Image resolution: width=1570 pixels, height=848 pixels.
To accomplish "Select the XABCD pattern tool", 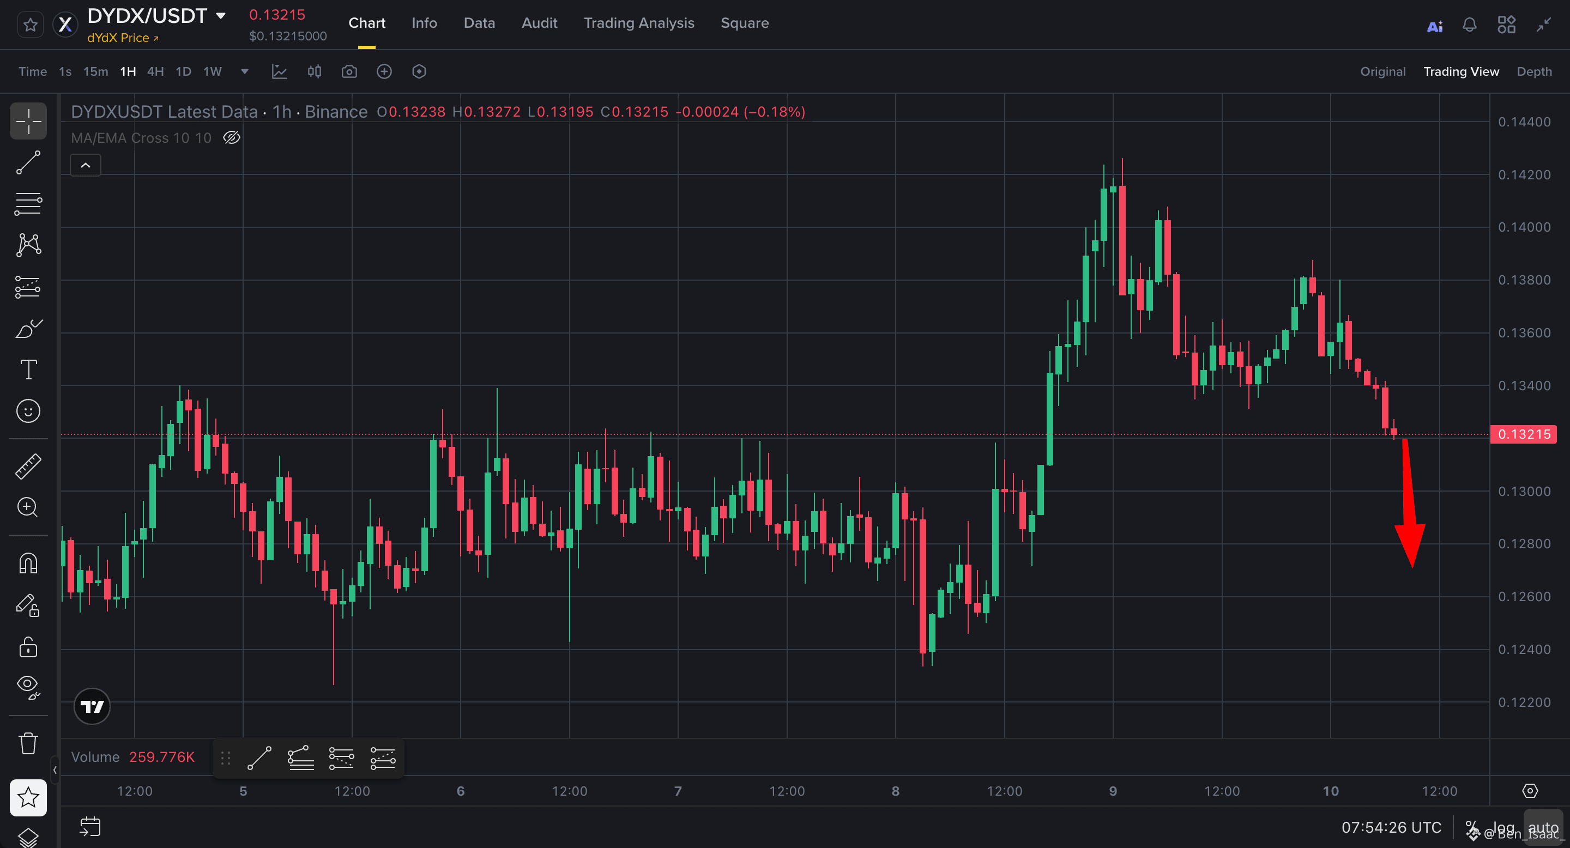I will tap(28, 244).
